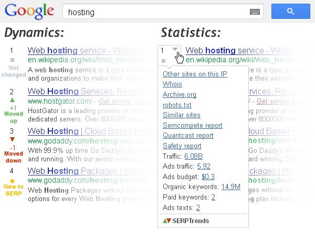Screen dimensions: 315x232
Task: Click red moved-down arrow for result 3
Action: tap(12, 139)
